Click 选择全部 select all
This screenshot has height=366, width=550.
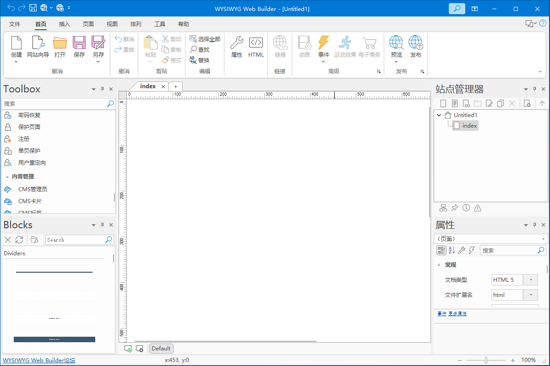(x=205, y=39)
